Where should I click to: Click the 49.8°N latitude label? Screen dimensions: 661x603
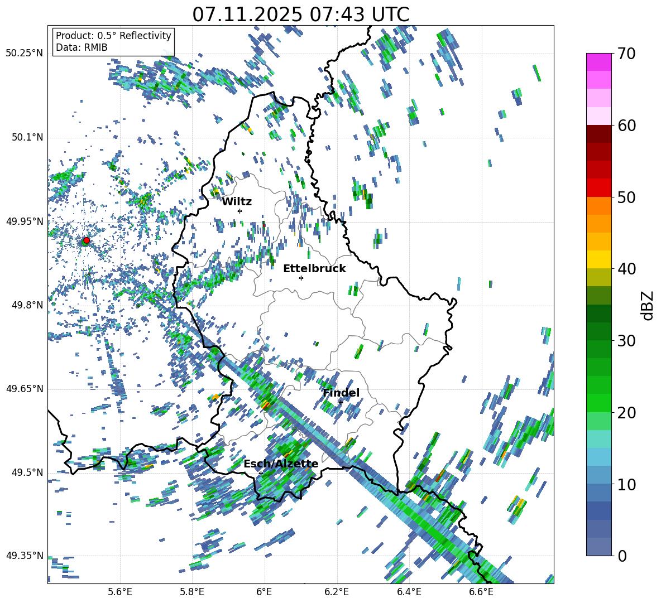pos(27,305)
